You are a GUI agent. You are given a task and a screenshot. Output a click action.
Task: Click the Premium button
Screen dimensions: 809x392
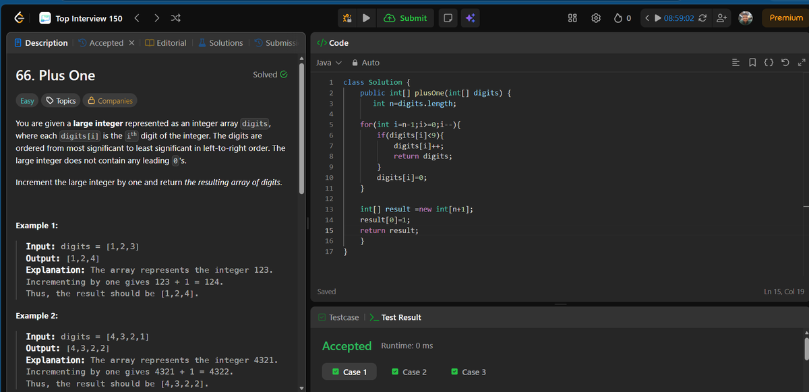785,18
